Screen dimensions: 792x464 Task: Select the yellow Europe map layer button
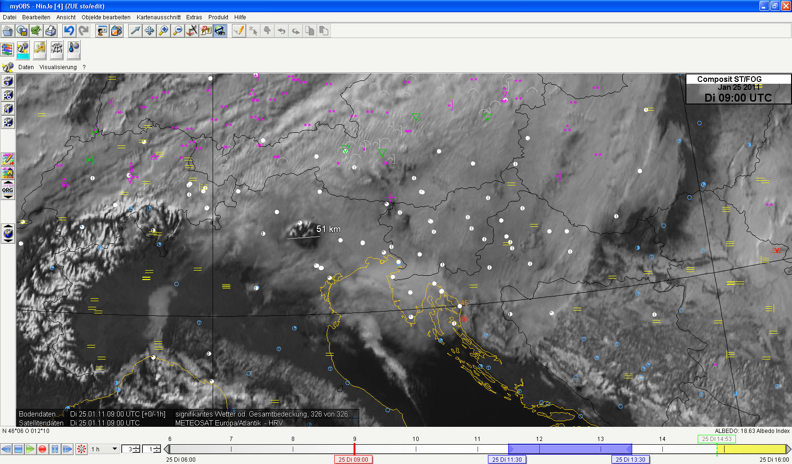[x=40, y=50]
